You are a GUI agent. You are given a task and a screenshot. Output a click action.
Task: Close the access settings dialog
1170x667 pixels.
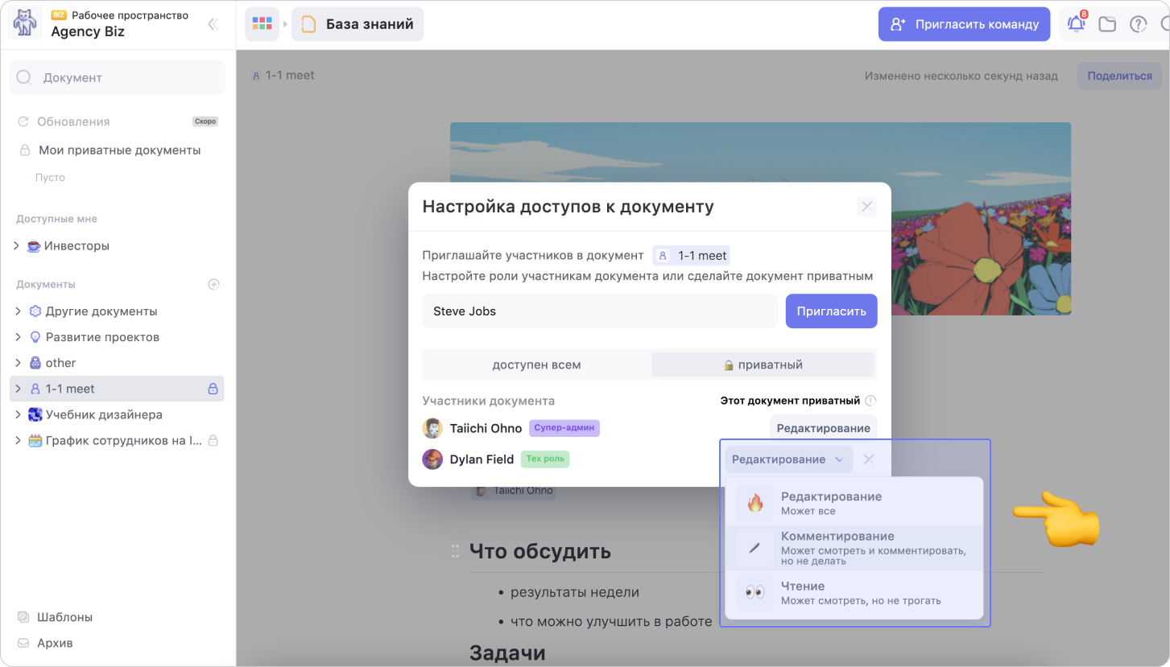click(x=866, y=207)
